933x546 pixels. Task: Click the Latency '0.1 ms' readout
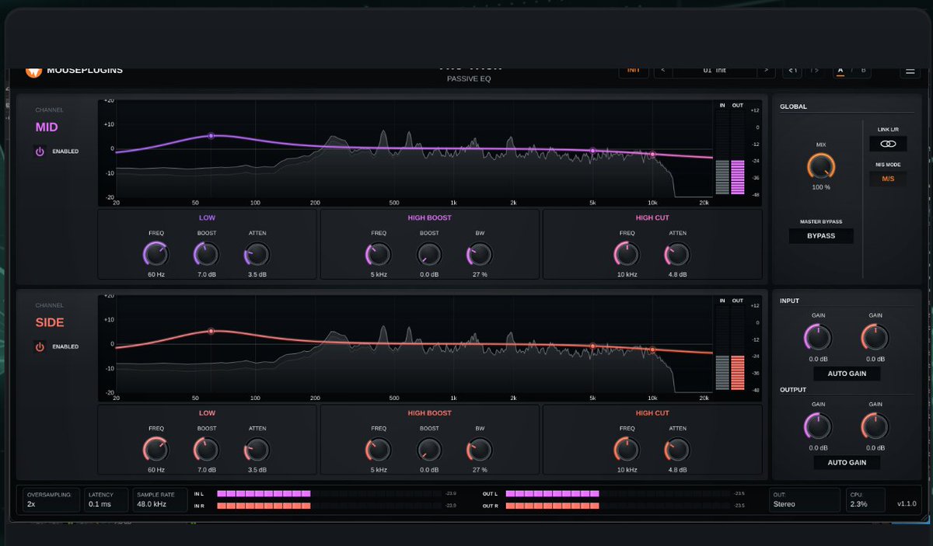(x=100, y=504)
